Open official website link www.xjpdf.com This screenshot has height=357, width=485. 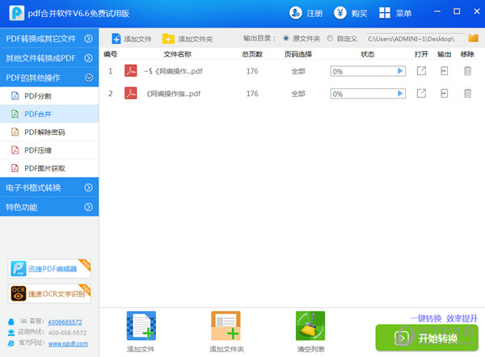[x=68, y=343]
